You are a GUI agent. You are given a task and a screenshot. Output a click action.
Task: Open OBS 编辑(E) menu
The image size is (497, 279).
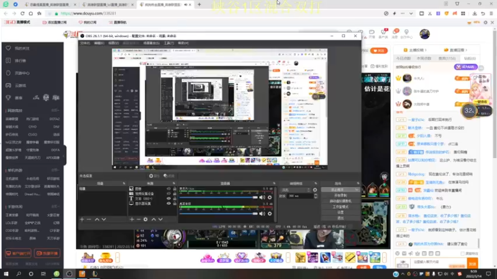tap(99, 43)
